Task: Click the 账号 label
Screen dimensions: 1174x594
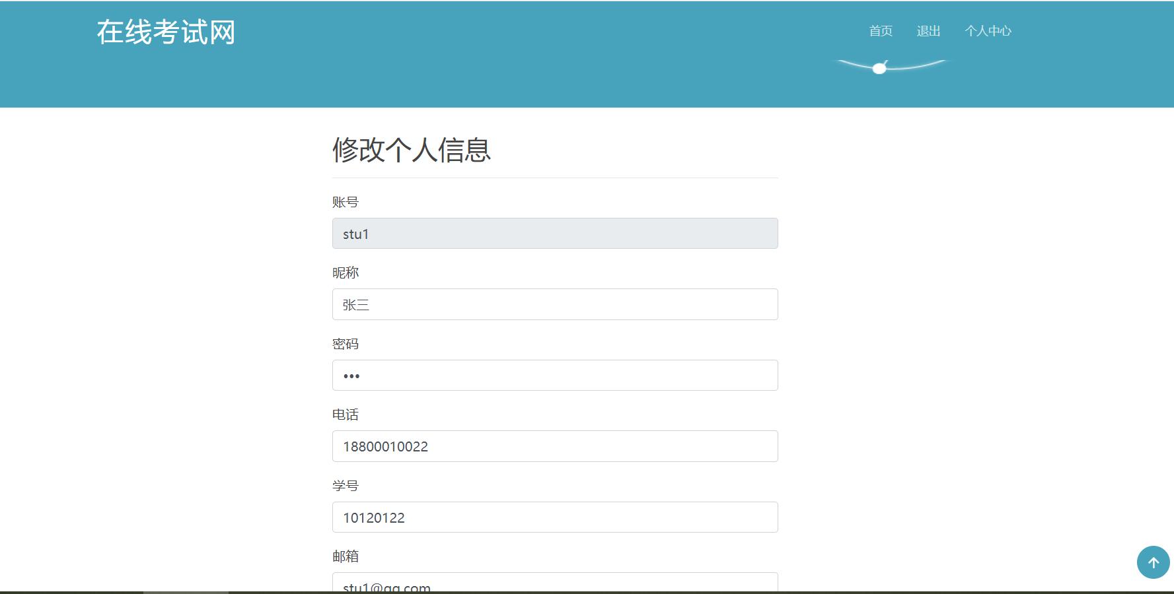Action: tap(346, 202)
